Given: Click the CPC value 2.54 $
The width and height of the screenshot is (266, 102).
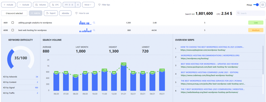Looking at the screenshot, I should (x=227, y=14).
